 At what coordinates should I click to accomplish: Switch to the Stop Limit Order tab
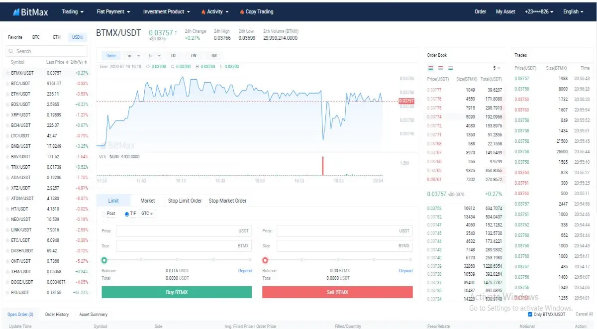pyautogui.click(x=185, y=201)
